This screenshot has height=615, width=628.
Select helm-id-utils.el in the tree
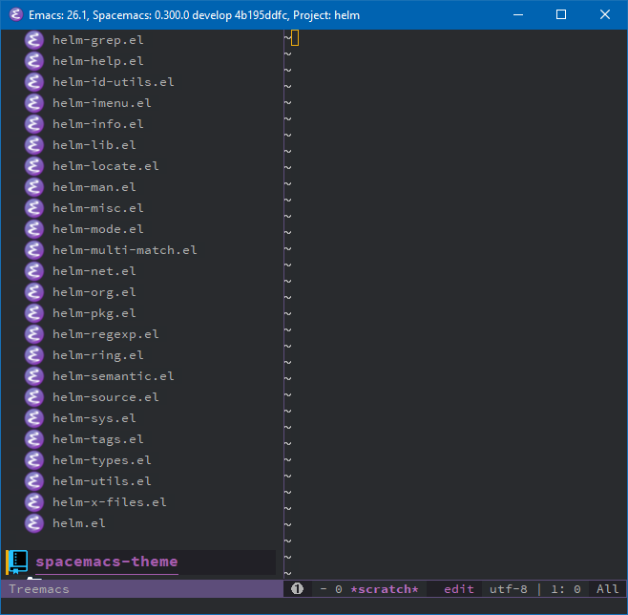[114, 82]
